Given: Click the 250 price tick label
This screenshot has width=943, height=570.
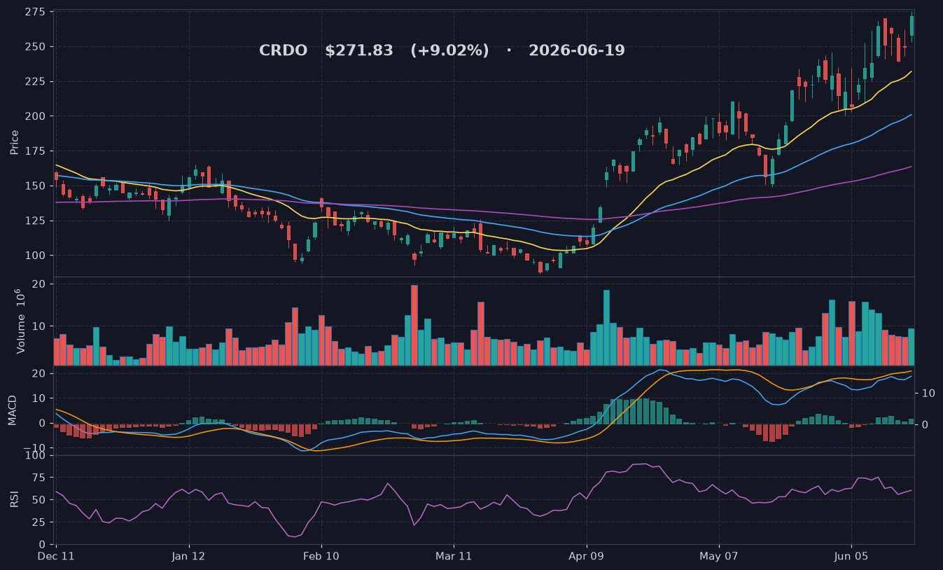Looking at the screenshot, I should coord(36,46).
